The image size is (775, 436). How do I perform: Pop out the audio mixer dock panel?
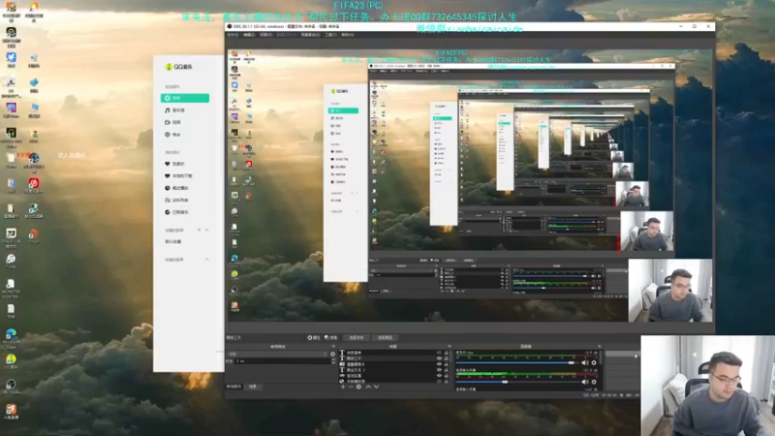(599, 347)
